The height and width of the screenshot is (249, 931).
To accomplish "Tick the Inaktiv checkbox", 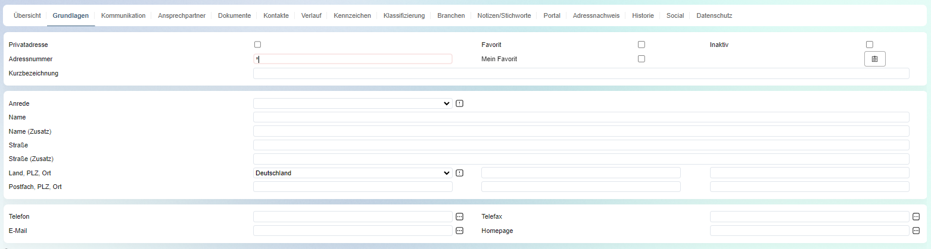I will 870,45.
